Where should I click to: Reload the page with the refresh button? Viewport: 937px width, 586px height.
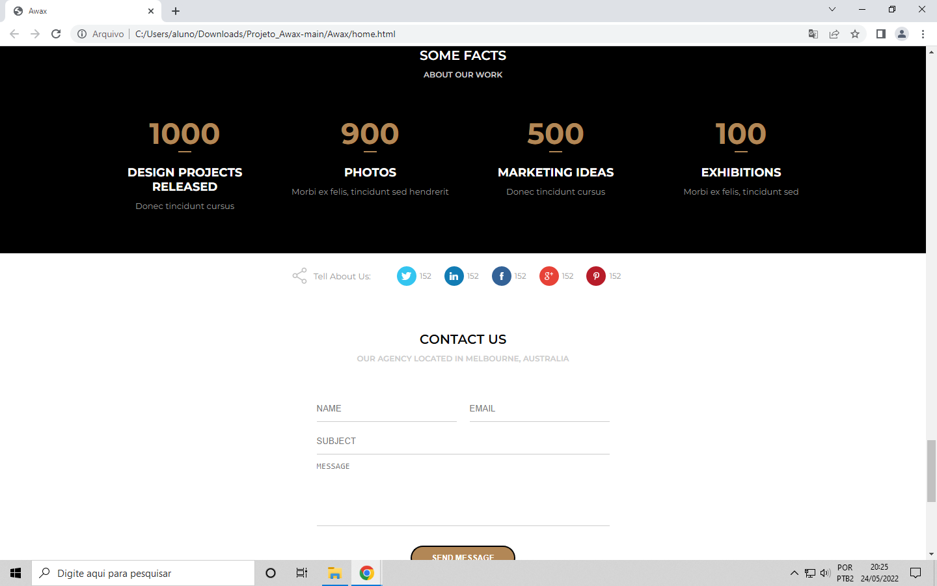[56, 34]
